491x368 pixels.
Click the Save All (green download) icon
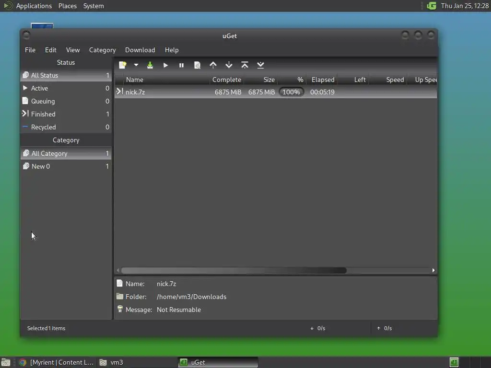pyautogui.click(x=150, y=65)
